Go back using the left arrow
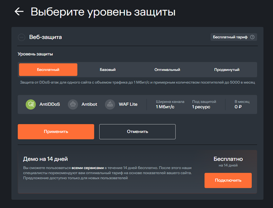 [19, 12]
